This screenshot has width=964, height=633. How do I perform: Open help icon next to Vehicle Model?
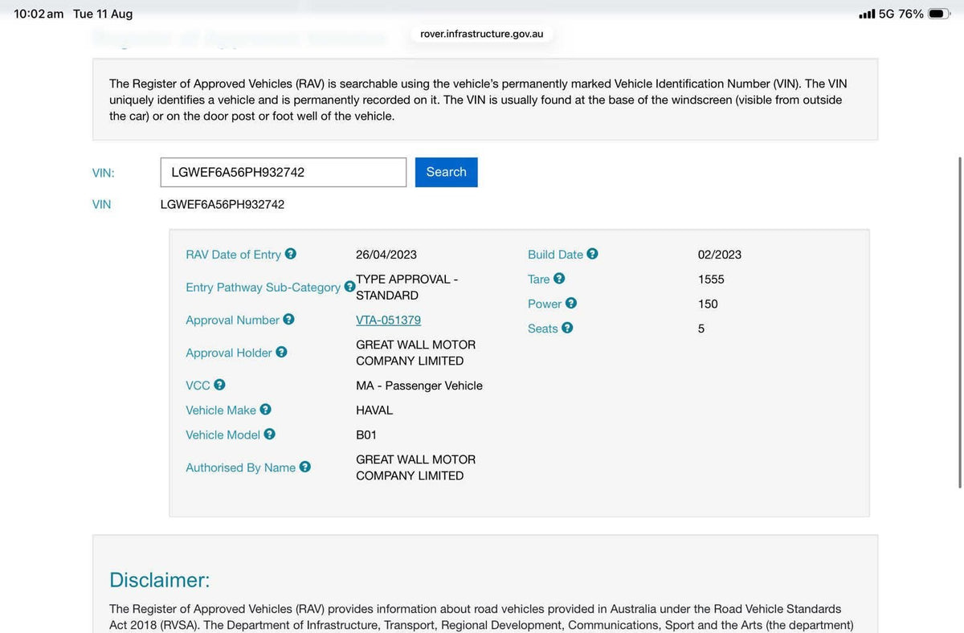(x=269, y=434)
